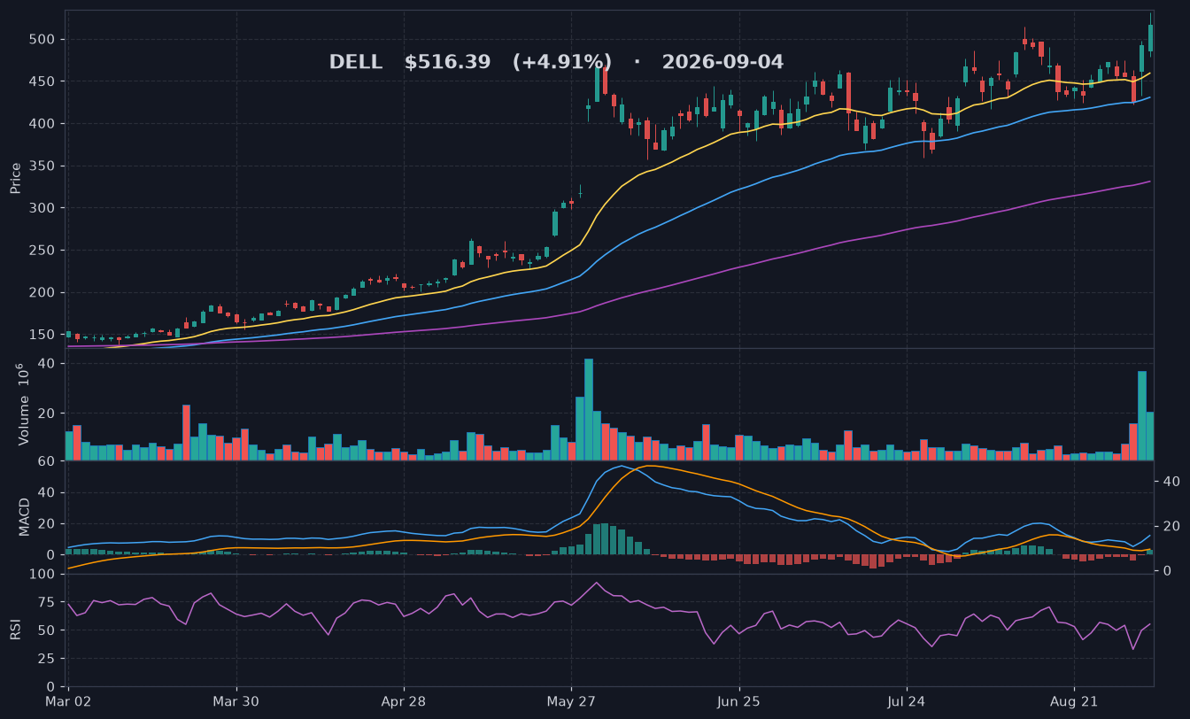Click the Jun 25 date tick label
This screenshot has height=719, width=1190.
(739, 701)
